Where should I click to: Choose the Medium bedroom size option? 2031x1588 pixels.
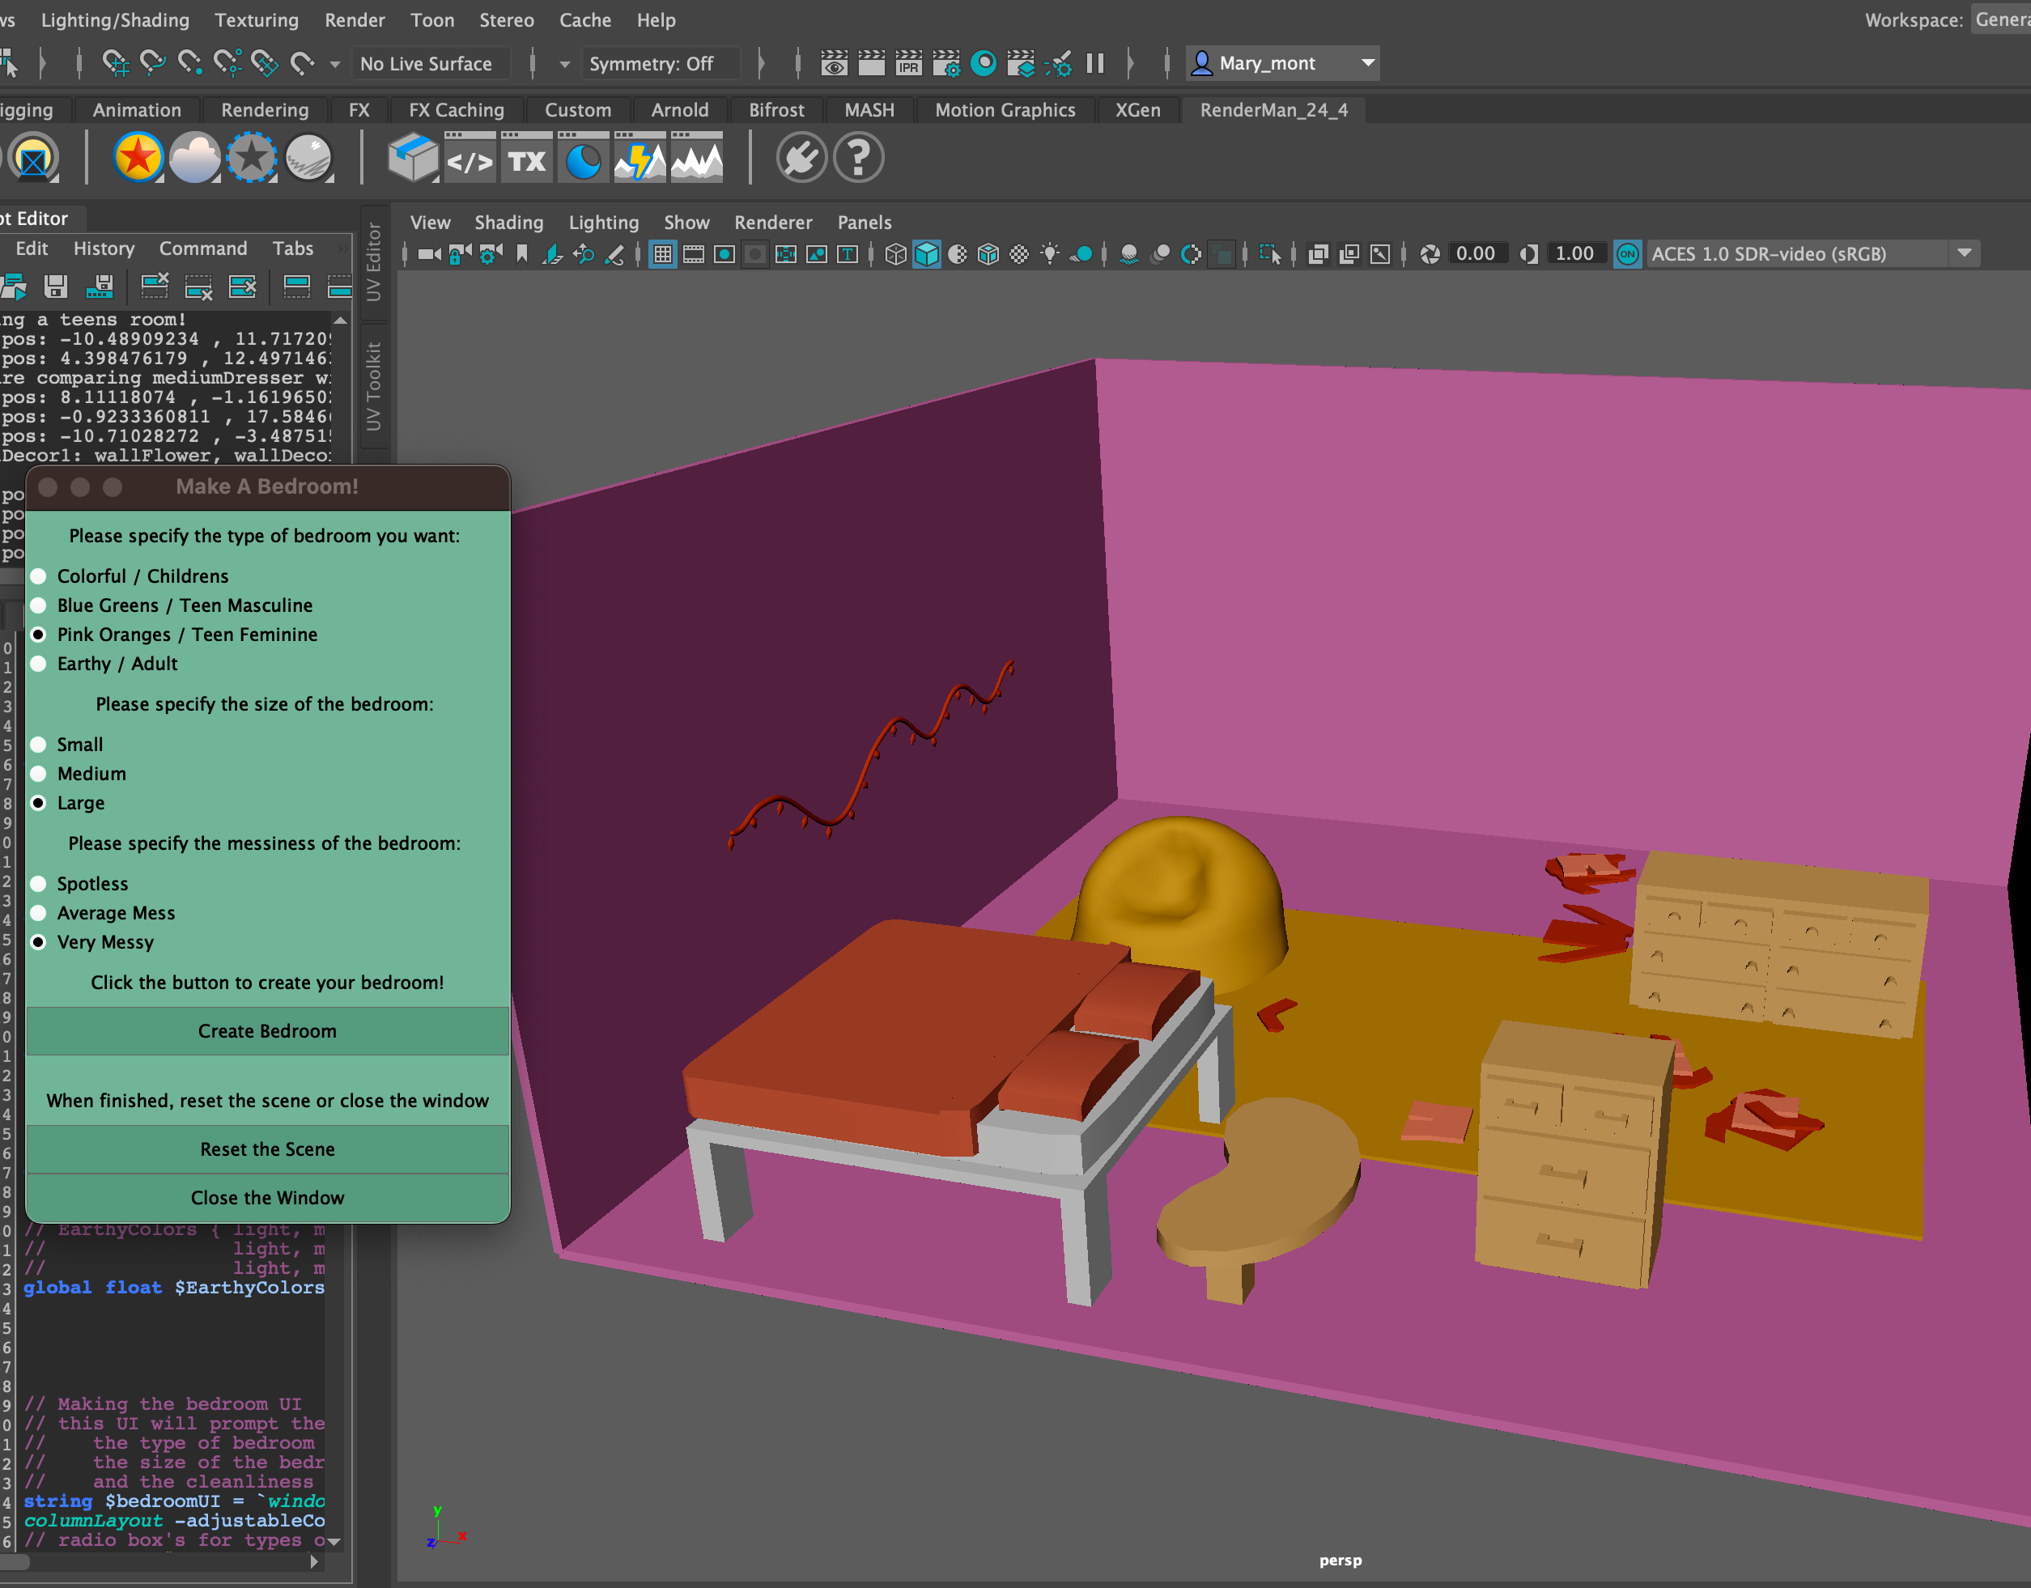(39, 774)
